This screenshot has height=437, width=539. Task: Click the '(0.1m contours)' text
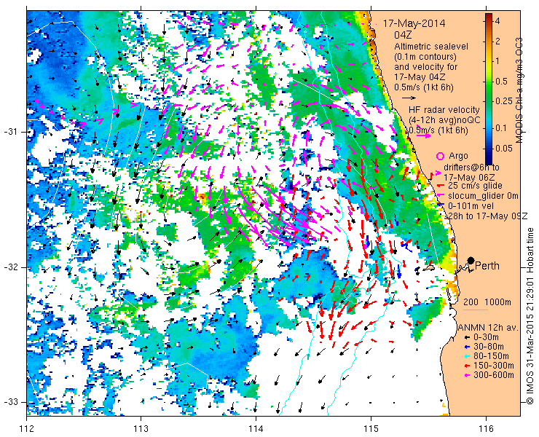click(x=425, y=56)
